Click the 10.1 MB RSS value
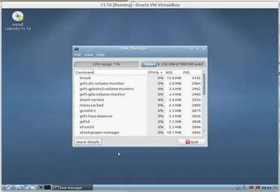This screenshot has height=192, width=280. point(174,132)
